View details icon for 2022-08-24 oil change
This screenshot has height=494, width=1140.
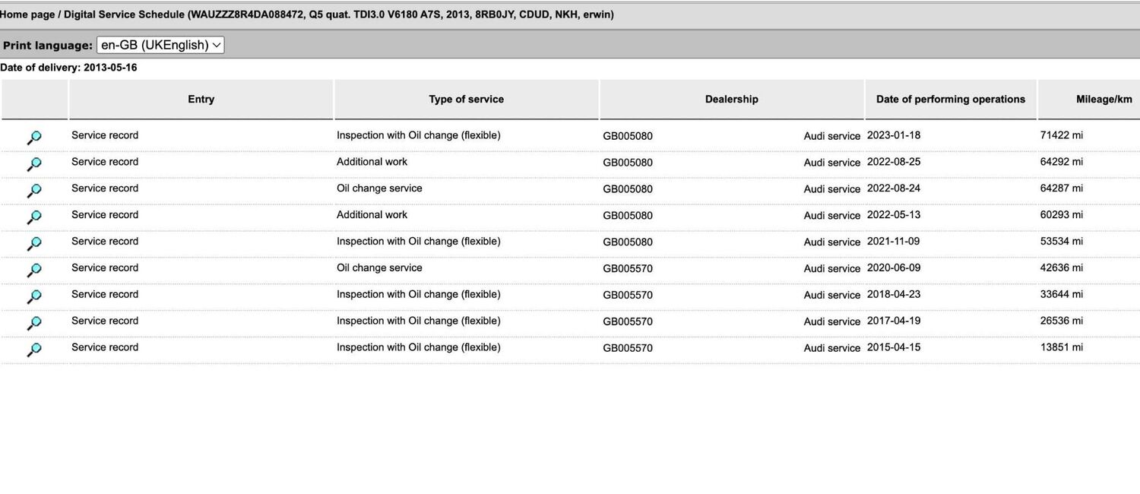[x=34, y=191]
